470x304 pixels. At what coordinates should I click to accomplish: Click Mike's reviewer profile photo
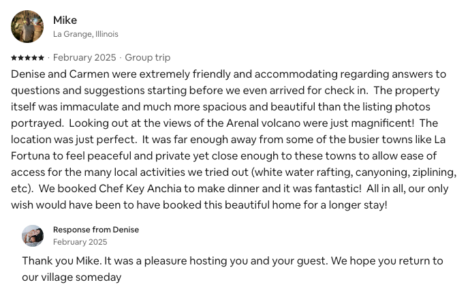click(x=27, y=27)
